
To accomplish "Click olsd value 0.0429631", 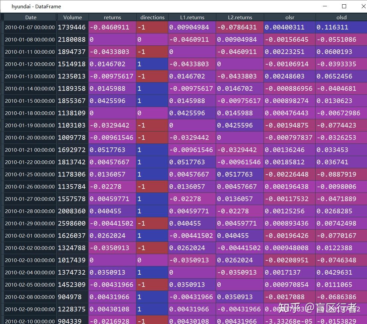I will click(x=341, y=272).
